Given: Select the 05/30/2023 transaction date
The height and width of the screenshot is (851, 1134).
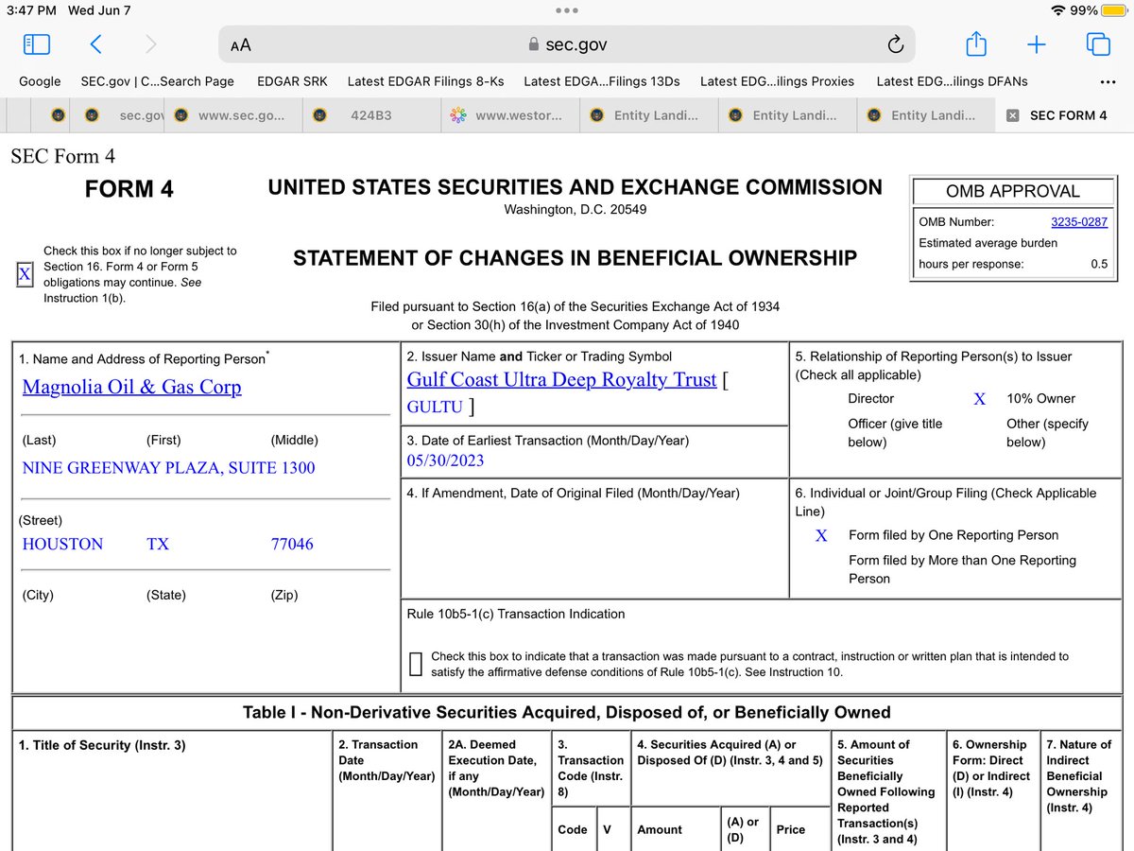Looking at the screenshot, I should [445, 460].
